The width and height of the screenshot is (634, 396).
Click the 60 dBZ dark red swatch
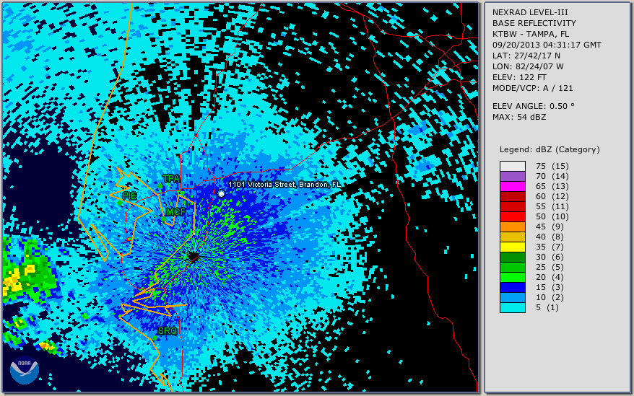point(512,196)
